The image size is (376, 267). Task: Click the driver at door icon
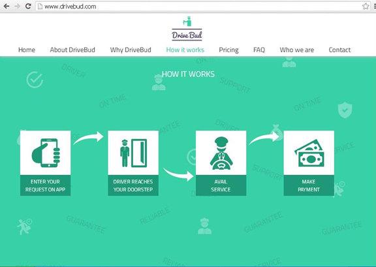coord(133,153)
